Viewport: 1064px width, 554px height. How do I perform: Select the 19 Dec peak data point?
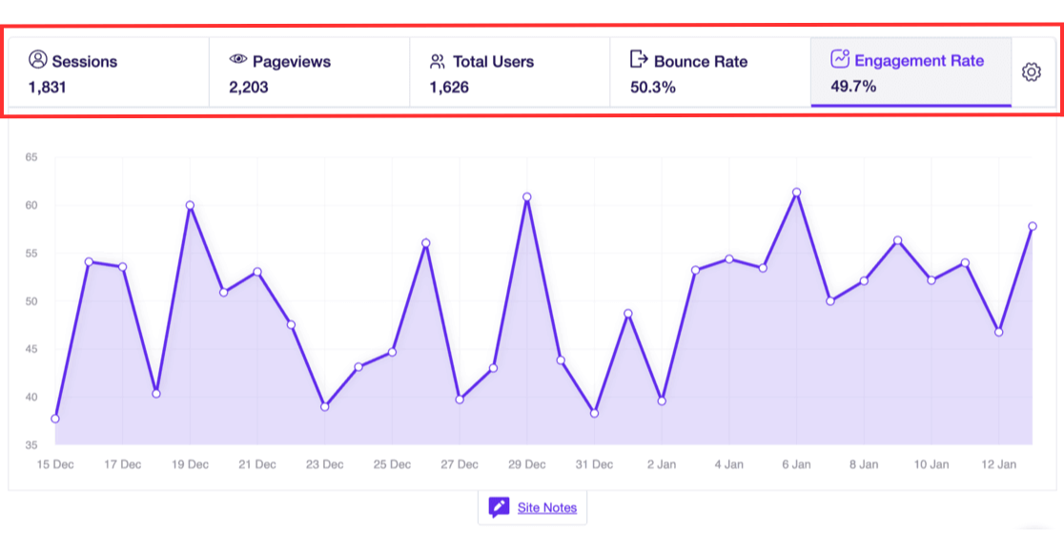tap(190, 205)
